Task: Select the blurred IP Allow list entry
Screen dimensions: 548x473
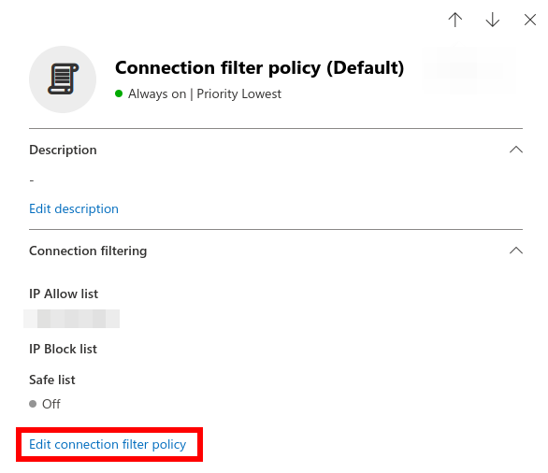Action: 72,319
